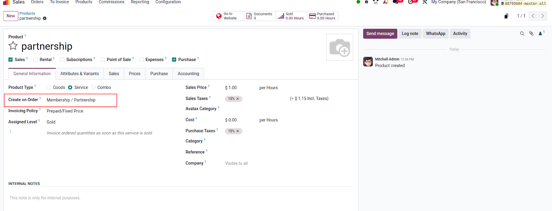552x211 pixels.
Task: Switch to the Prices tab
Action: (135, 74)
